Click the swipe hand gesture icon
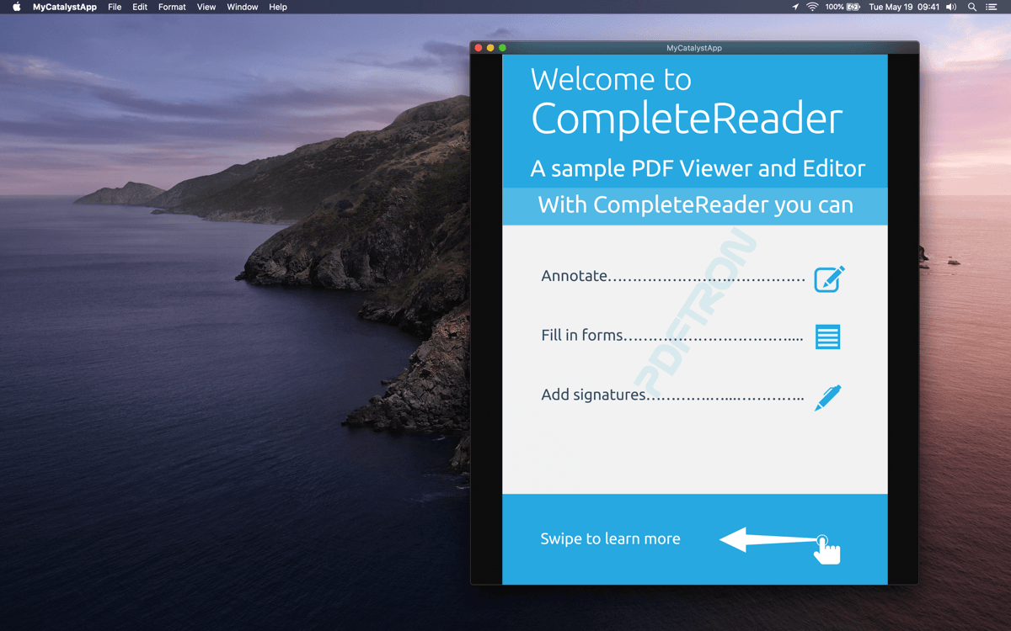 pyautogui.click(x=826, y=548)
